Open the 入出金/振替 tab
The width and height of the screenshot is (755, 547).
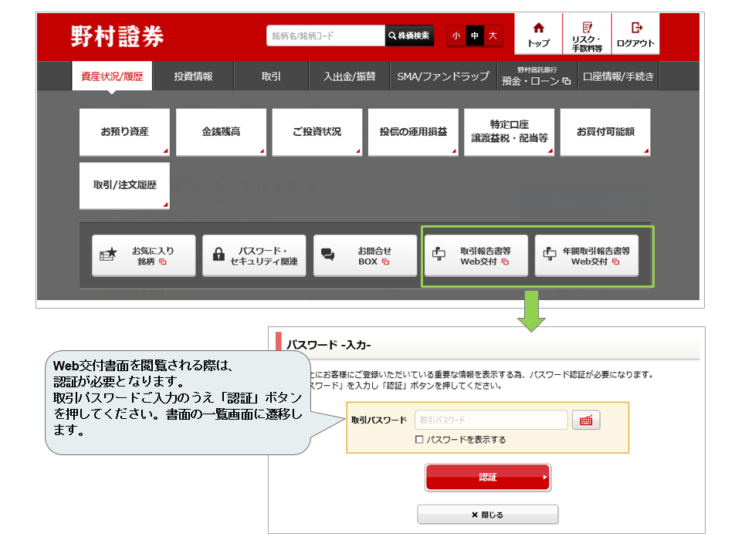click(x=349, y=76)
